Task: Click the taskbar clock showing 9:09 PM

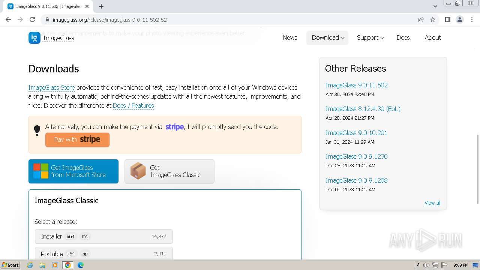Action: pyautogui.click(x=460, y=265)
